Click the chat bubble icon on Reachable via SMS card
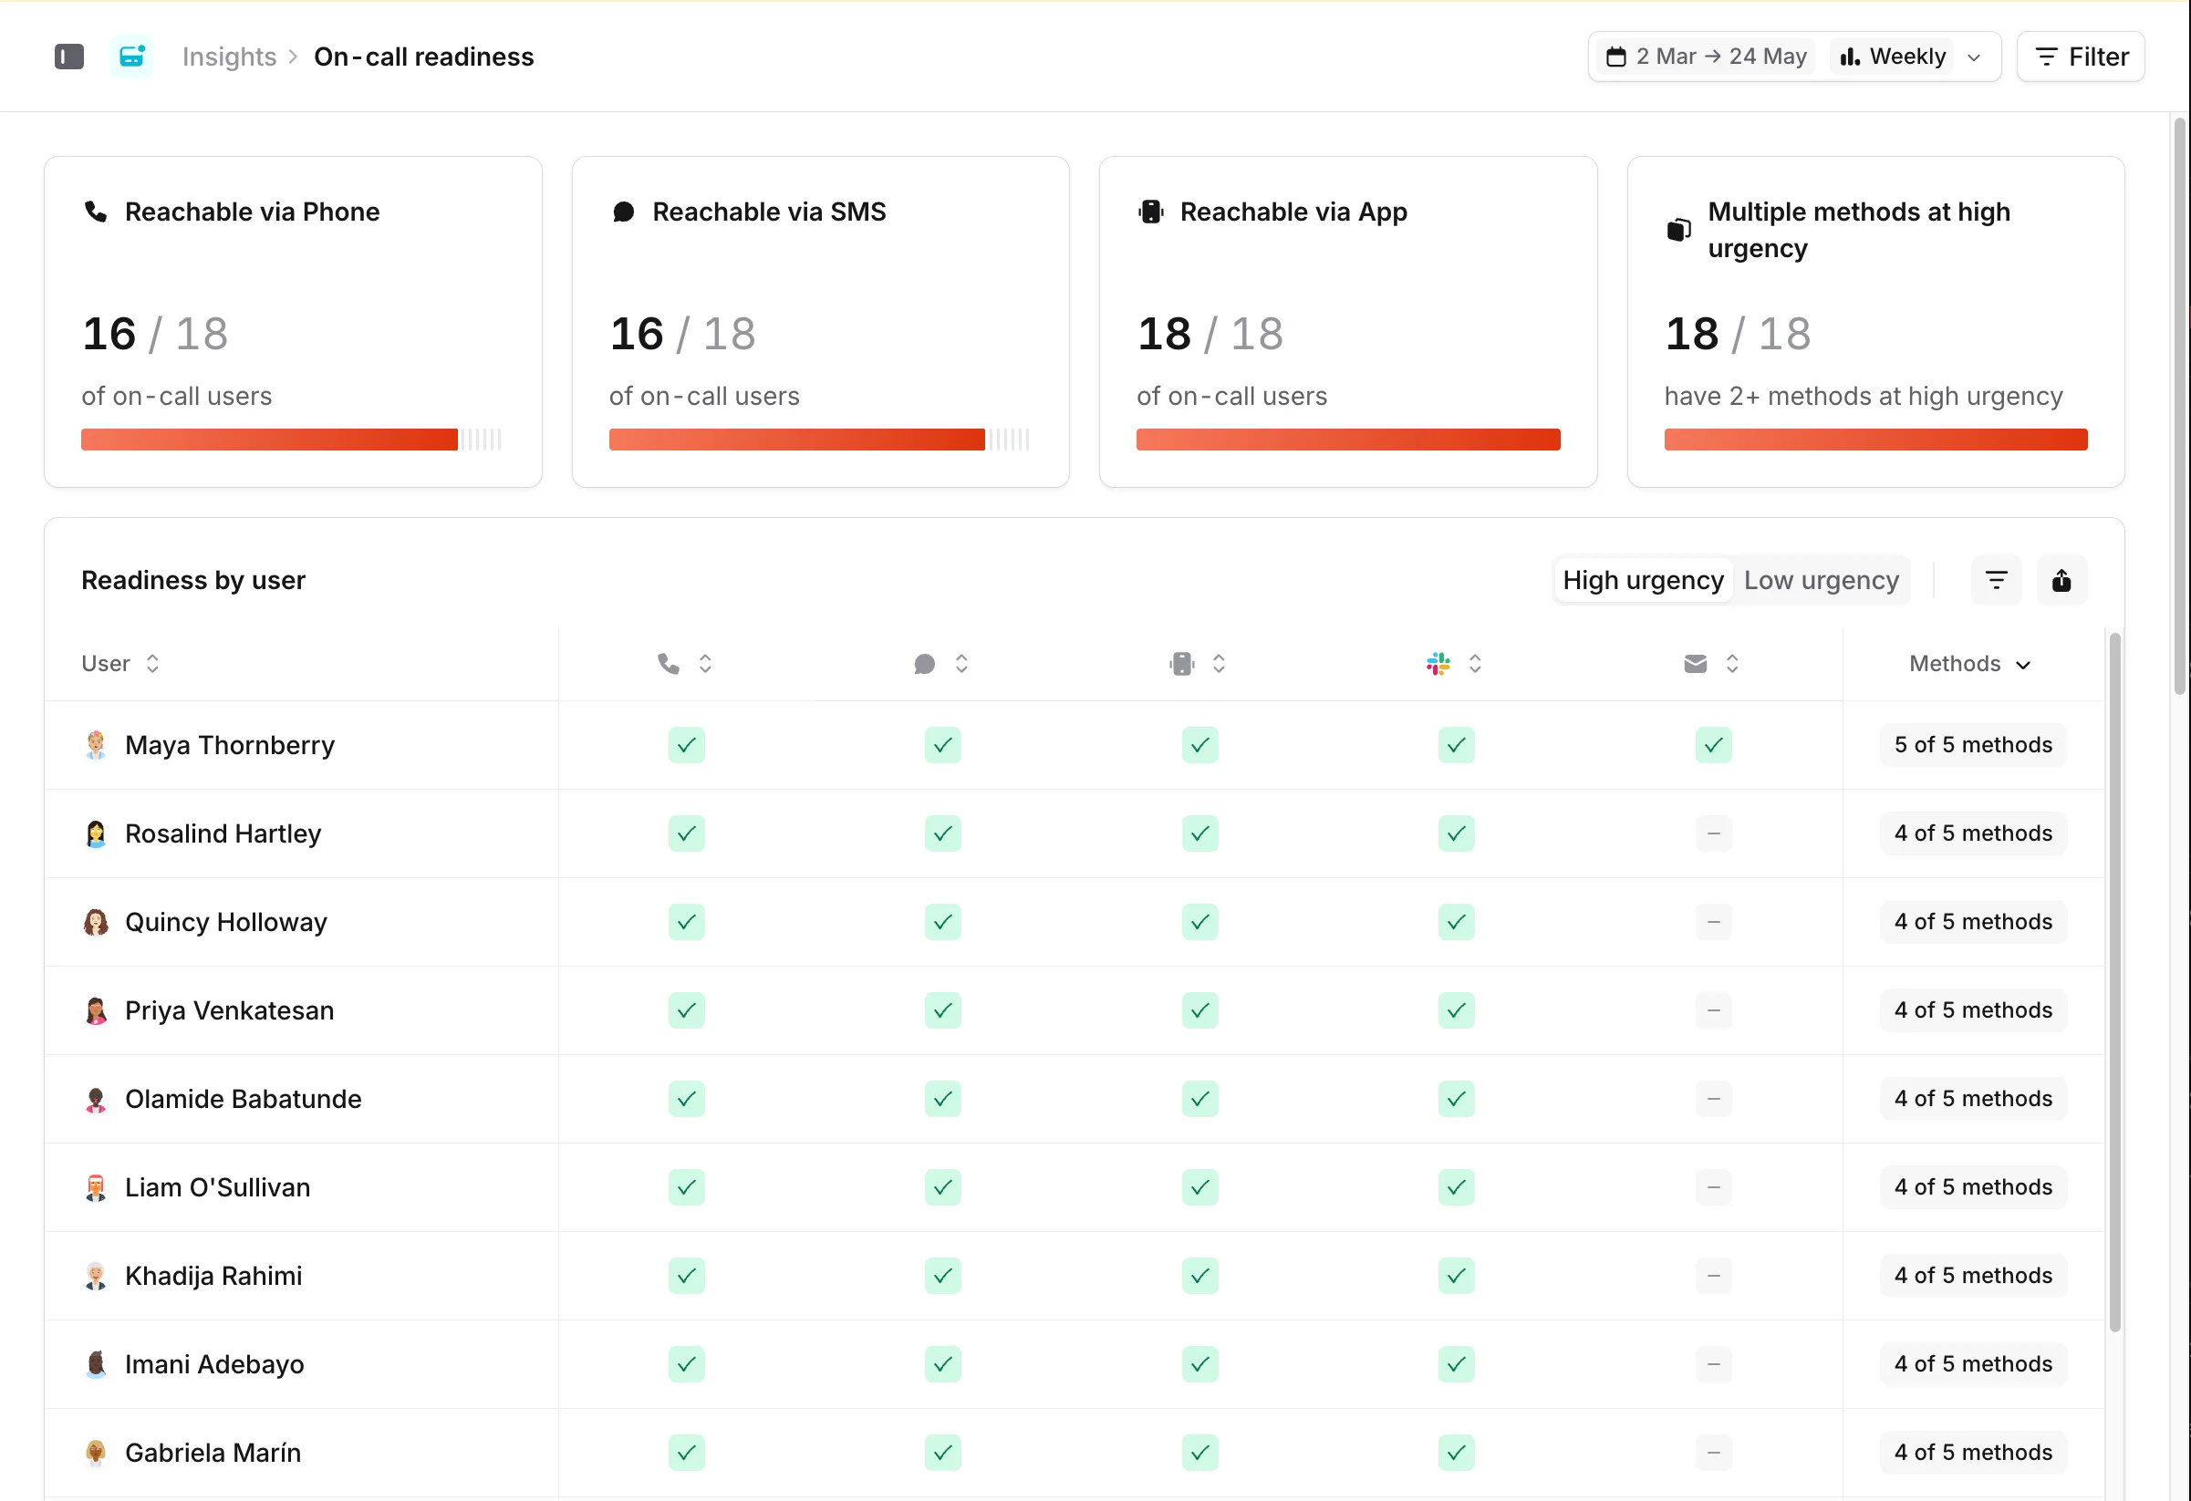Screen dimensions: 2191x1501 click(623, 211)
